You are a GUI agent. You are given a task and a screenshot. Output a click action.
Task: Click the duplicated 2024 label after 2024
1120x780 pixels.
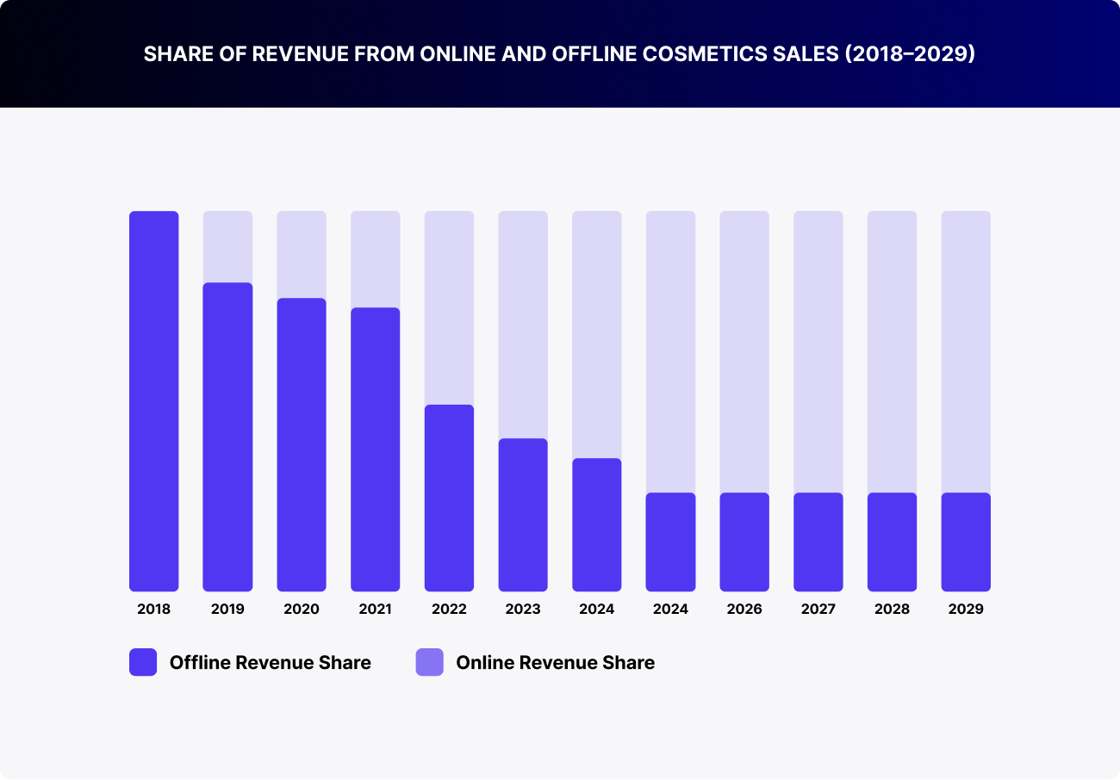pyautogui.click(x=670, y=609)
